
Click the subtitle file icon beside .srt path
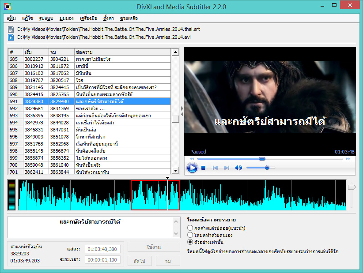click(x=11, y=30)
